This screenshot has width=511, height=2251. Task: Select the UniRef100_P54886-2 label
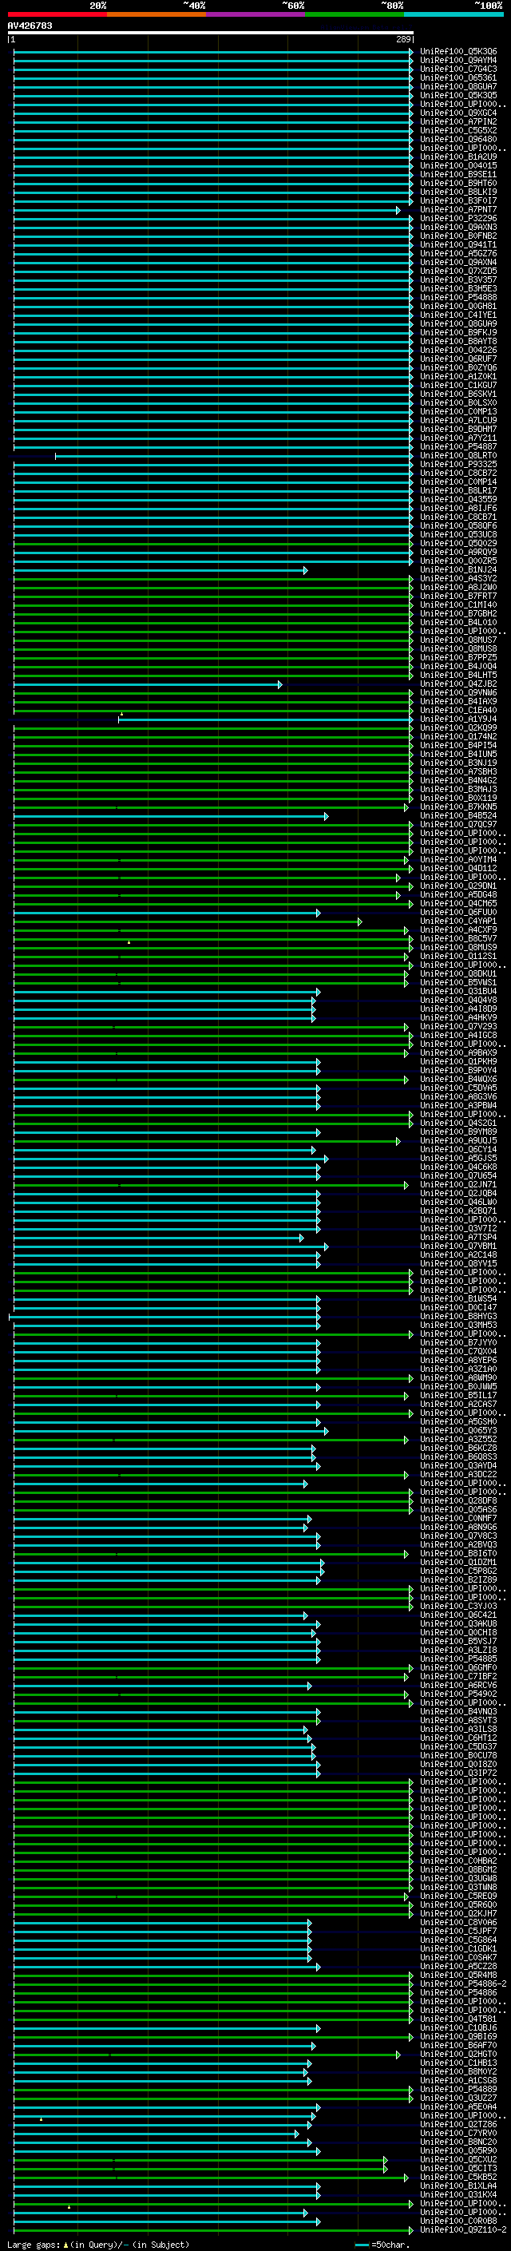point(463,1983)
